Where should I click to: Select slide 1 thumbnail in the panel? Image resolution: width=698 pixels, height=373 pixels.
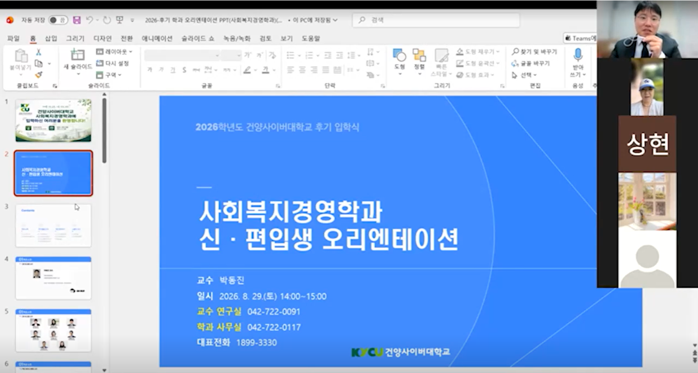(53, 121)
